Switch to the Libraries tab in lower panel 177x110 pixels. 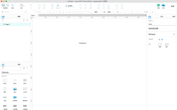point(3,64)
